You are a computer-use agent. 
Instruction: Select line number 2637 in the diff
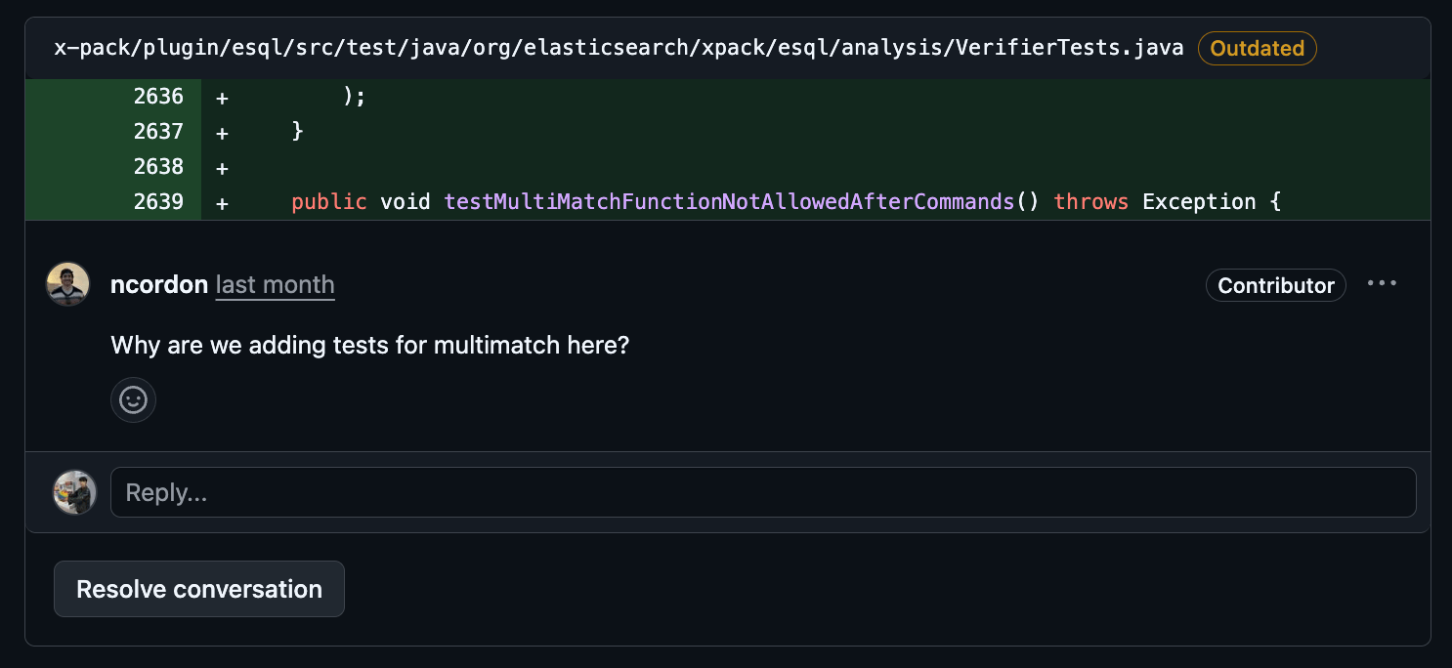click(x=158, y=132)
